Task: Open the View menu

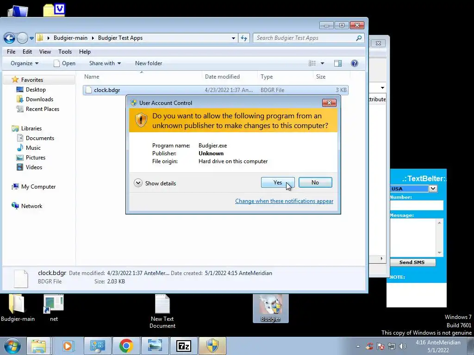Action: pos(45,52)
